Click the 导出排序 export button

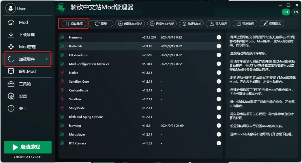pyautogui.click(x=245, y=24)
